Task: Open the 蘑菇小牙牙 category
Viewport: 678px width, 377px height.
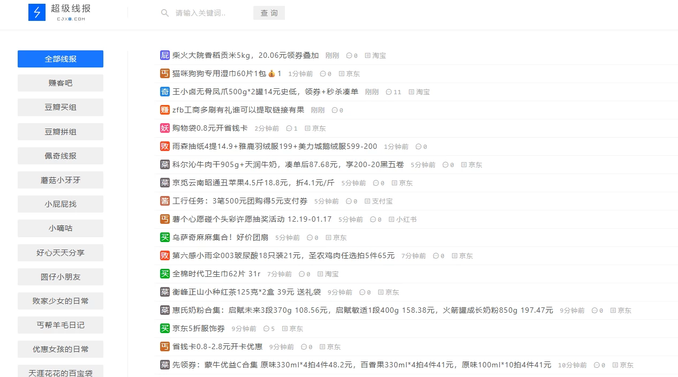Action: coord(60,180)
